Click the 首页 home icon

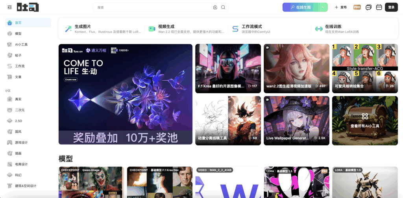(10, 22)
